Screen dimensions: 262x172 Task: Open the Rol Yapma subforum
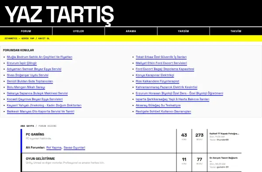pyautogui.click(x=54, y=148)
